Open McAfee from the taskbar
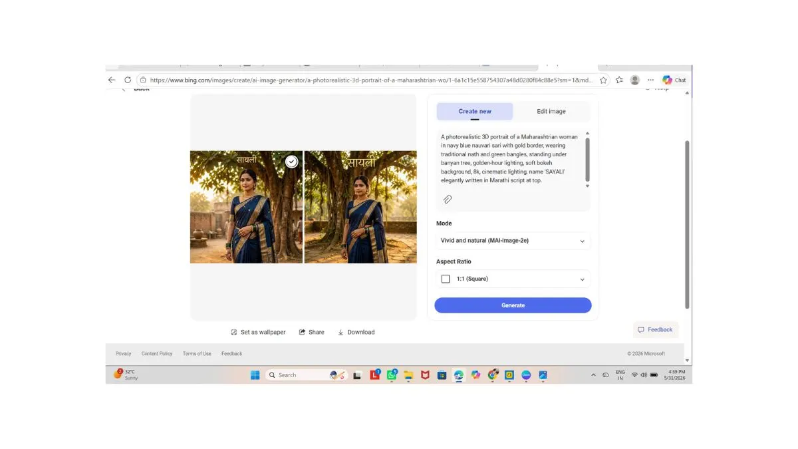This screenshot has height=449, width=798. point(425,375)
